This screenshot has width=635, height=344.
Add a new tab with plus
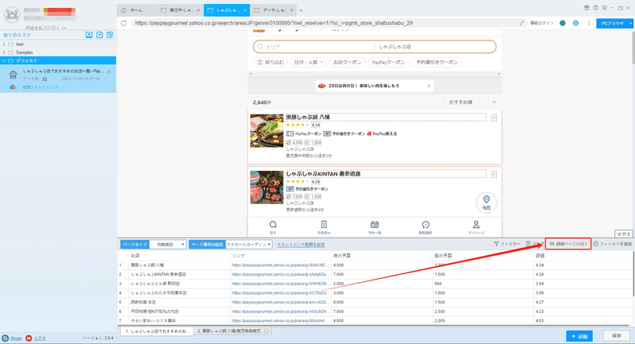pos(301,10)
